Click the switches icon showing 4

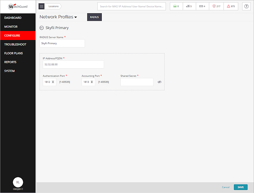pos(202,6)
